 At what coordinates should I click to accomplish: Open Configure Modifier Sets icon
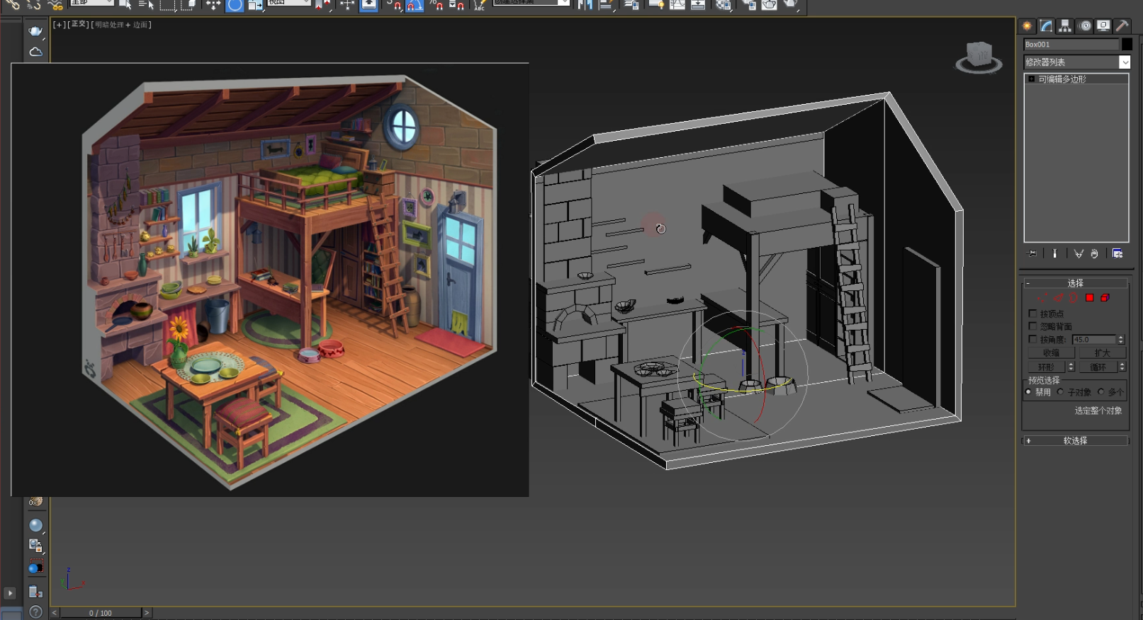(x=1117, y=253)
